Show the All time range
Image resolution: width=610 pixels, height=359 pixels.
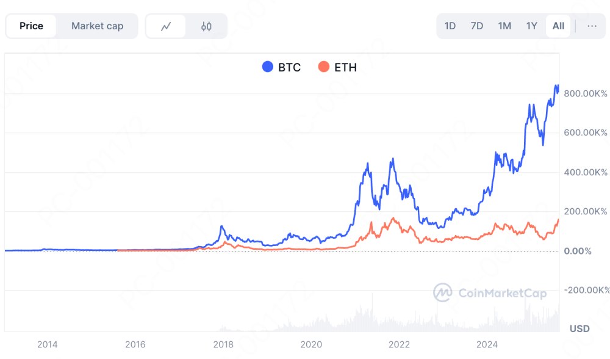coord(558,26)
